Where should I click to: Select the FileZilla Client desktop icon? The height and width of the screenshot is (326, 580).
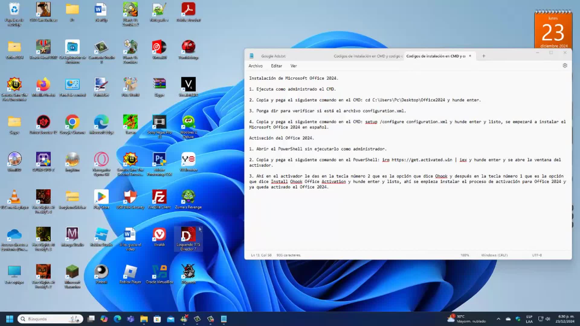pyautogui.click(x=159, y=197)
